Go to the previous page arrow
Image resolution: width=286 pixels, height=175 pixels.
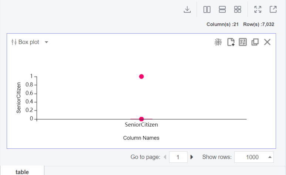165,157
